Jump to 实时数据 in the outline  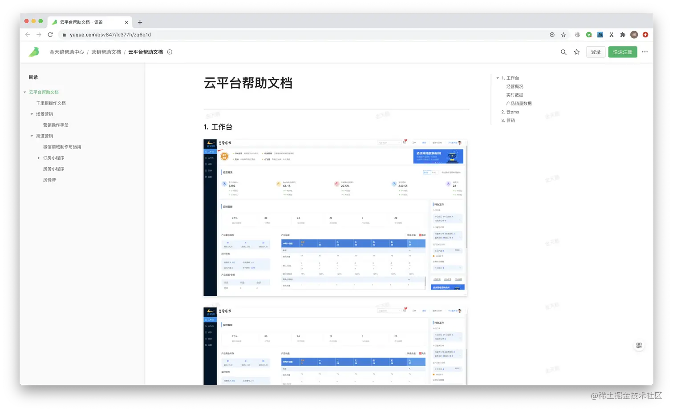(x=515, y=95)
